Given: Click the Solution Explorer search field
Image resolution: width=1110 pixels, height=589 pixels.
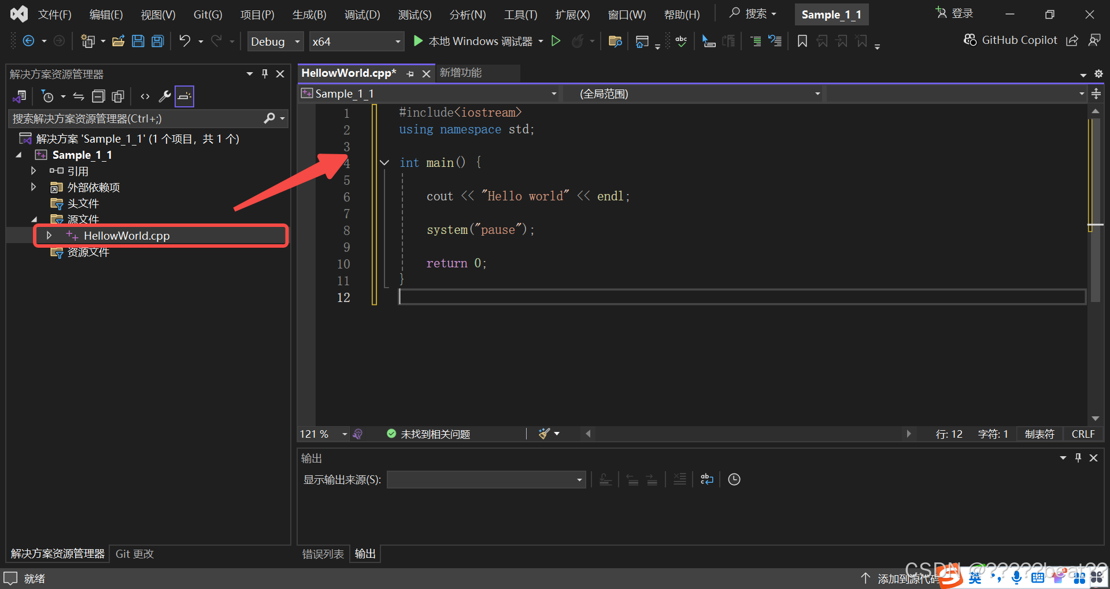Looking at the screenshot, I should (x=136, y=118).
